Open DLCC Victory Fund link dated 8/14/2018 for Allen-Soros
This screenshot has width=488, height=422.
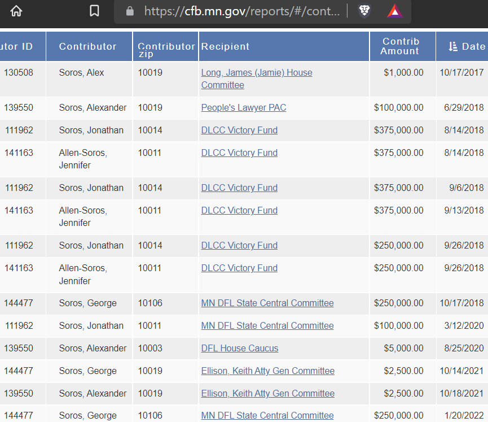(239, 153)
